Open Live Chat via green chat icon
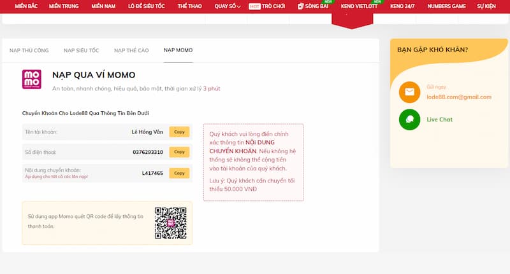Viewport: 510px width, 274px height. 409,120
